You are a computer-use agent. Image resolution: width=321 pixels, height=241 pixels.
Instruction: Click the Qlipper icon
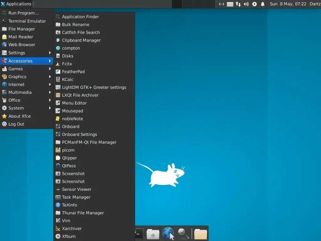click(58, 158)
